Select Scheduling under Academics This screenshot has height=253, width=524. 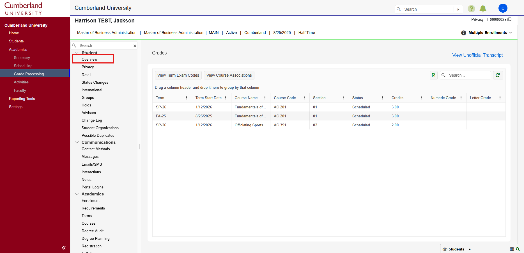tap(23, 66)
